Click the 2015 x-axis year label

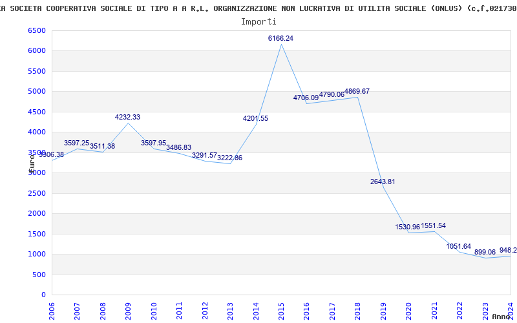click(281, 311)
